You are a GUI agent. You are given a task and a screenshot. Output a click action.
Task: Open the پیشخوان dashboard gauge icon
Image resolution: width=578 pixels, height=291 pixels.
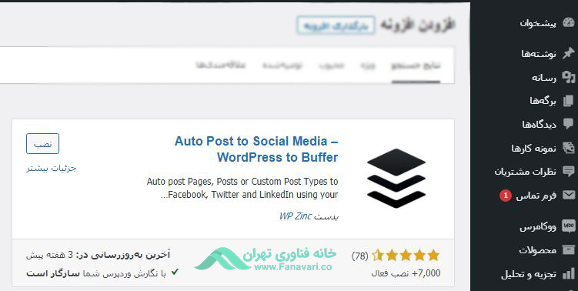[569, 23]
